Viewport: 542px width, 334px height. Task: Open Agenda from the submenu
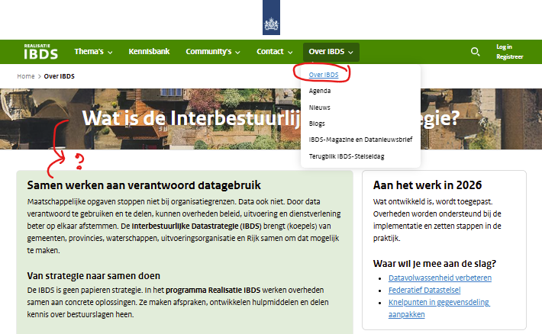coord(320,91)
